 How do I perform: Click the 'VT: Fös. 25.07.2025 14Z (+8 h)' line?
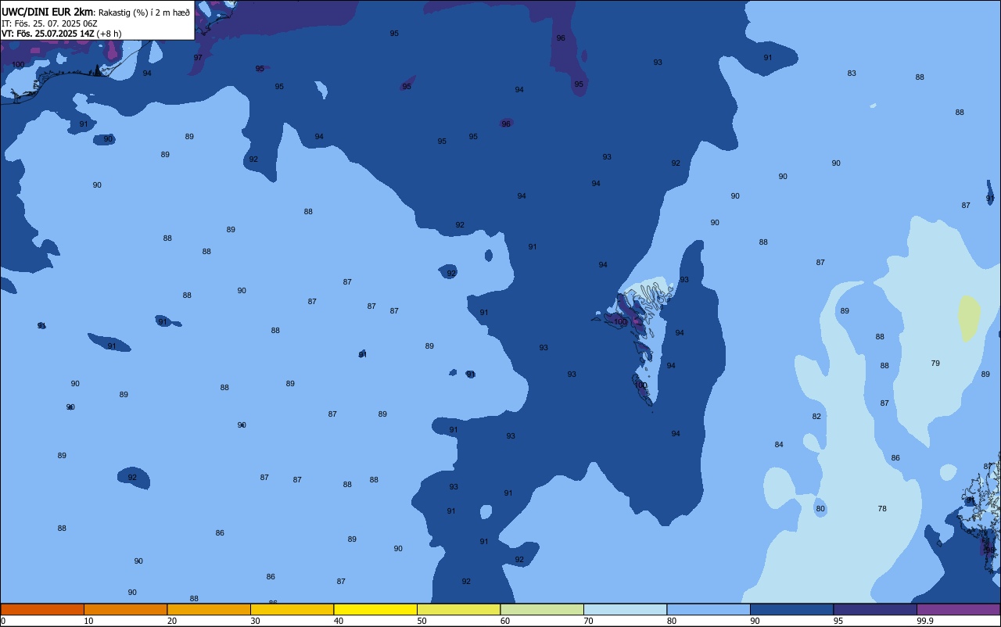(x=61, y=34)
